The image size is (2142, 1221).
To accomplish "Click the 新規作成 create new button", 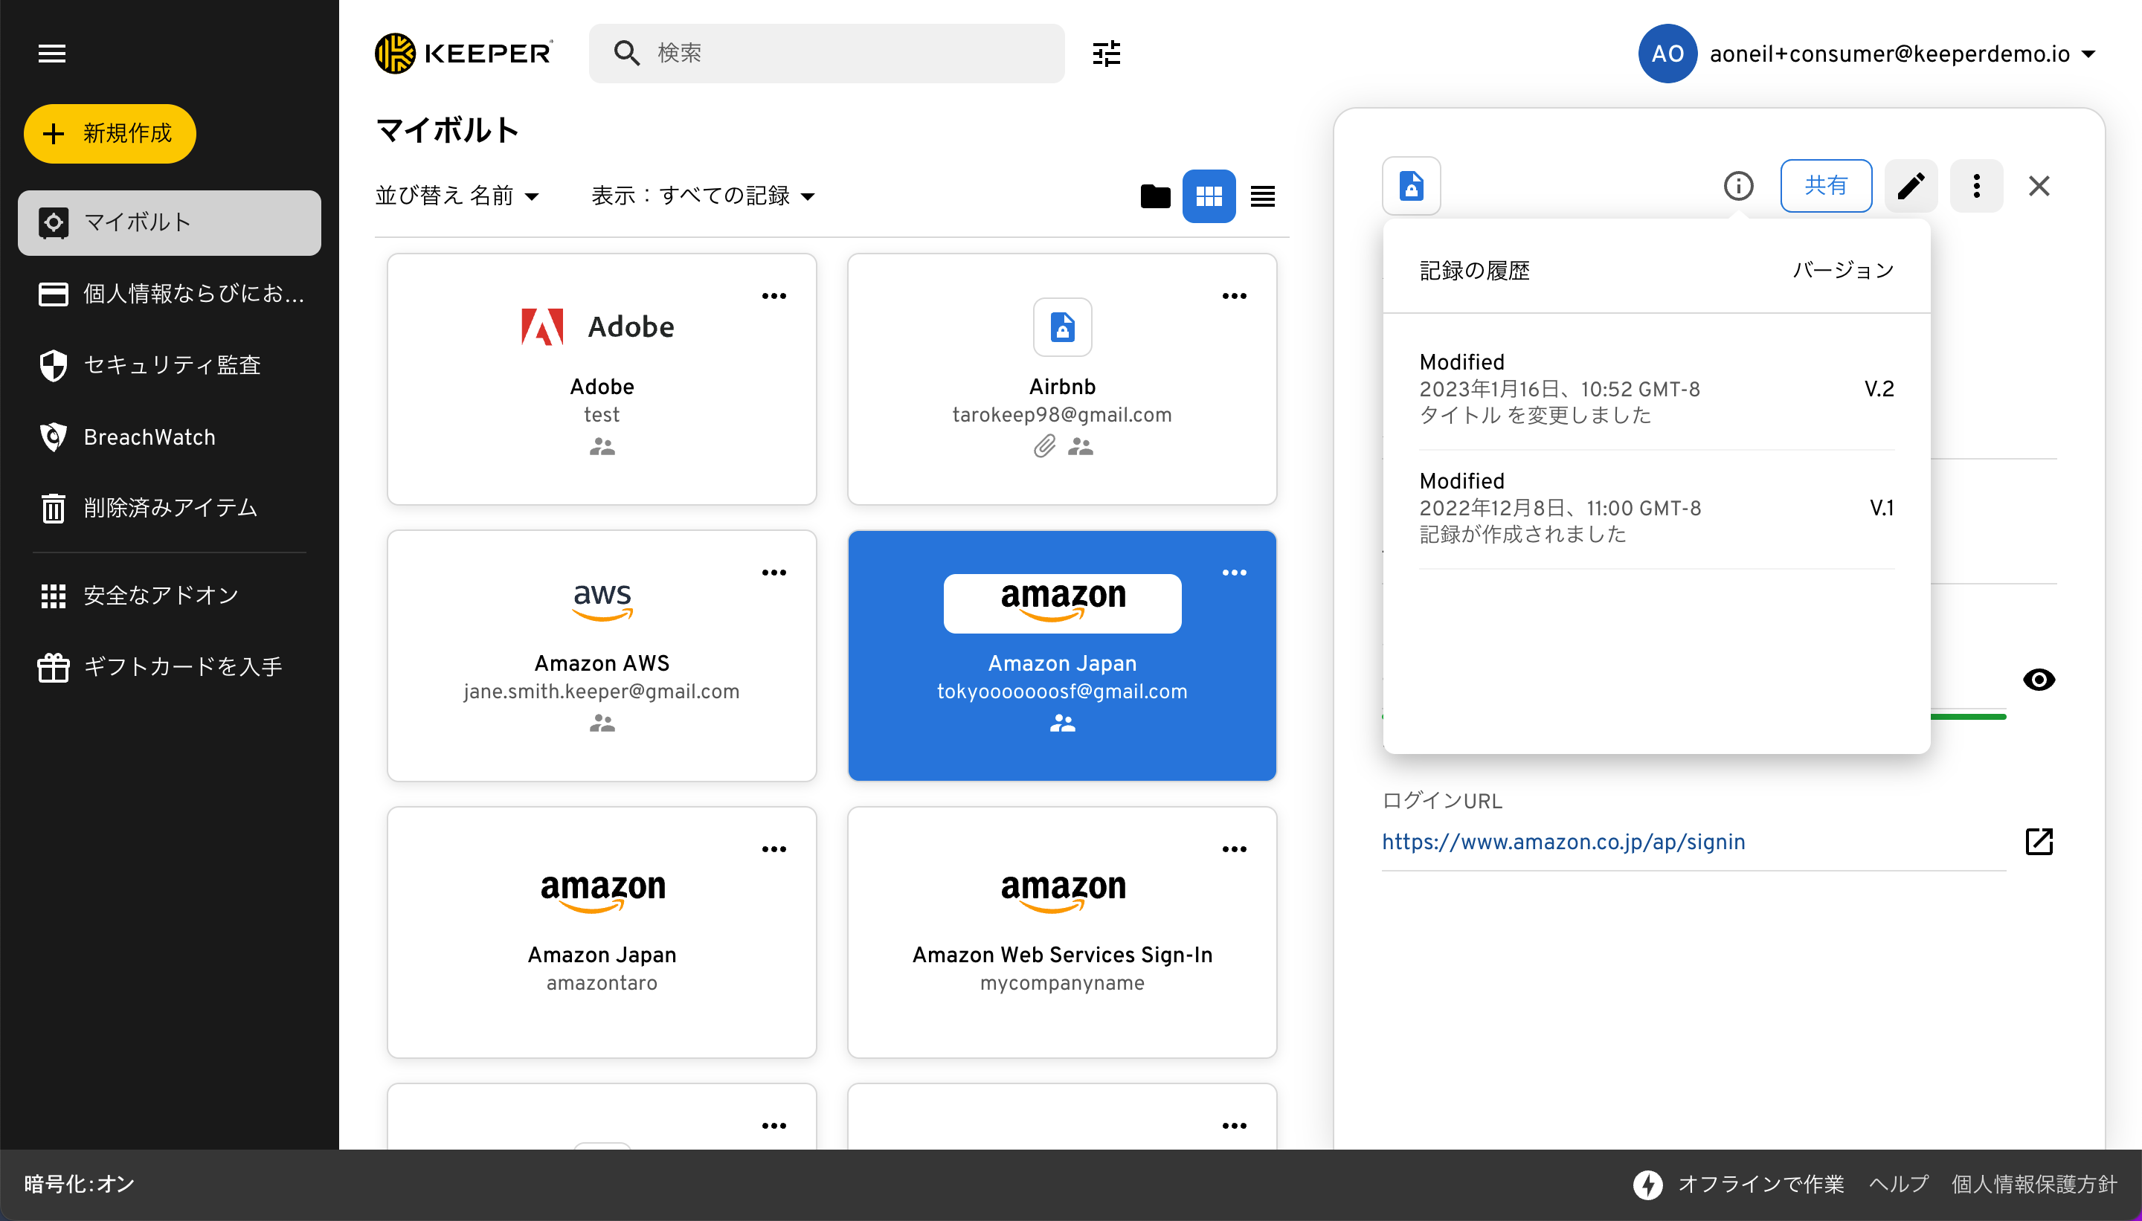I will coord(110,133).
